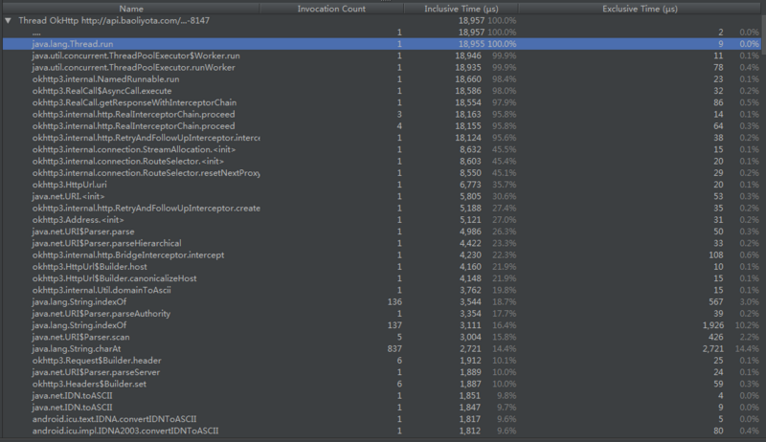Viewport: 766px width, 442px height.
Task: Select the RouteSelector.<init> row
Action: [x=381, y=161]
